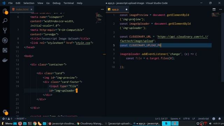Viewport: 224px width, 126px height.
Task: Open the Extensions view in activity bar
Action: [5, 50]
